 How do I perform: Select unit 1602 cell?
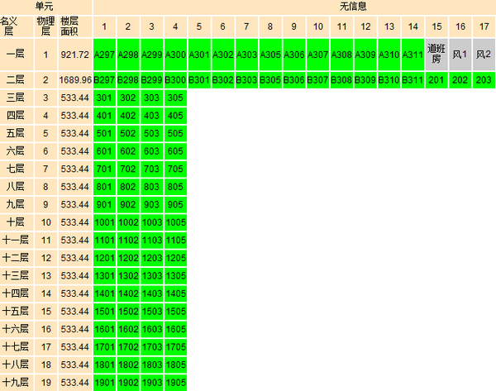point(128,329)
